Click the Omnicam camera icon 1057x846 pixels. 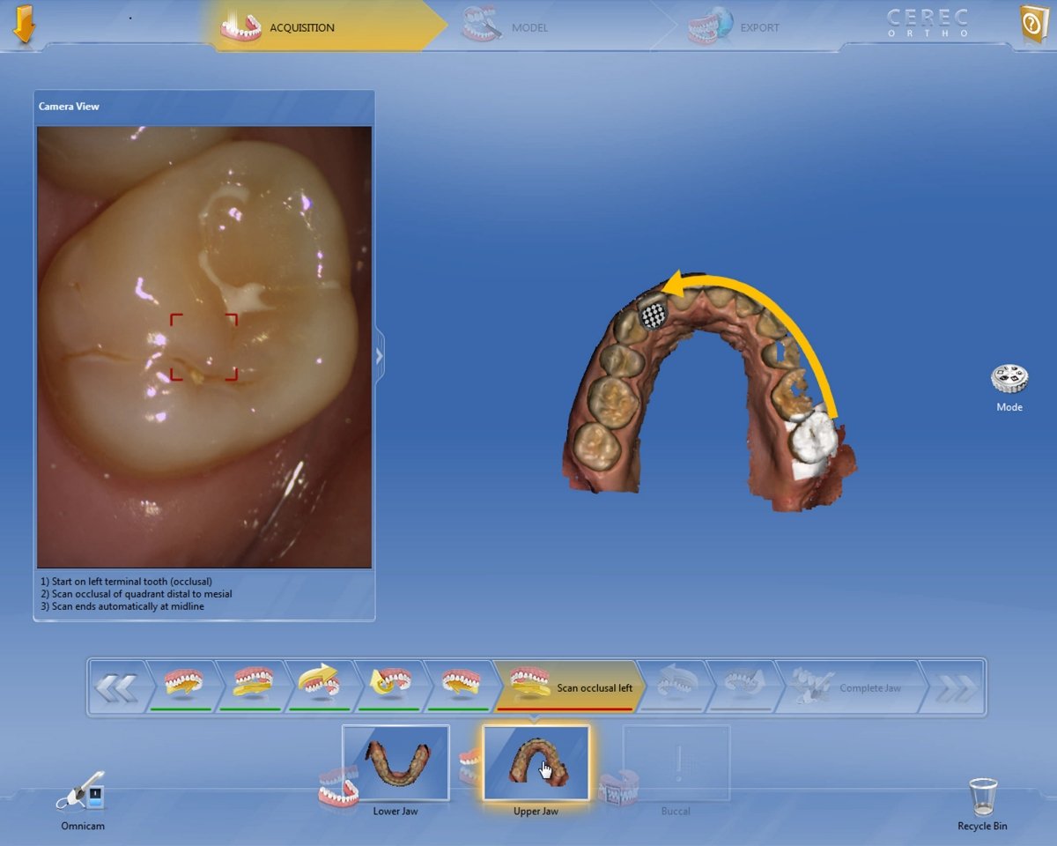coord(82,793)
